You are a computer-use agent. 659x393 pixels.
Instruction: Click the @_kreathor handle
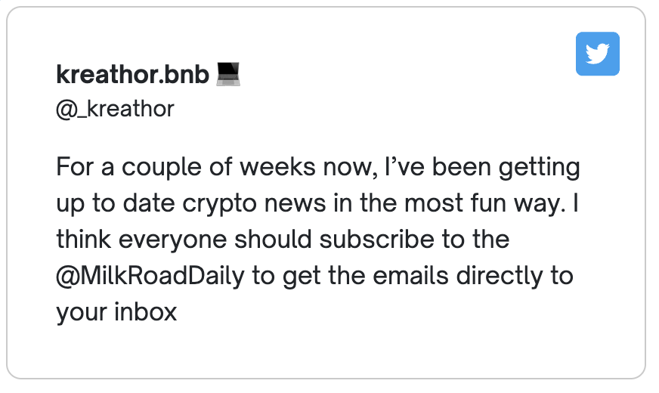pyautogui.click(x=115, y=109)
